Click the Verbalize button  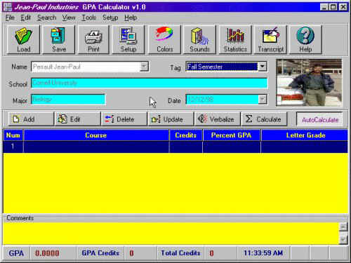218,119
